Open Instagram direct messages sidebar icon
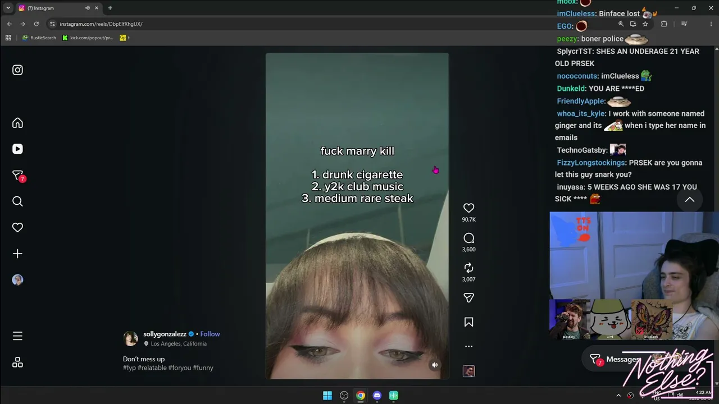 (18, 176)
